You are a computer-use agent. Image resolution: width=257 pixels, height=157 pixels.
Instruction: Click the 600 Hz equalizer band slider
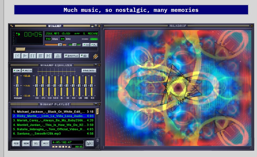click(55, 86)
